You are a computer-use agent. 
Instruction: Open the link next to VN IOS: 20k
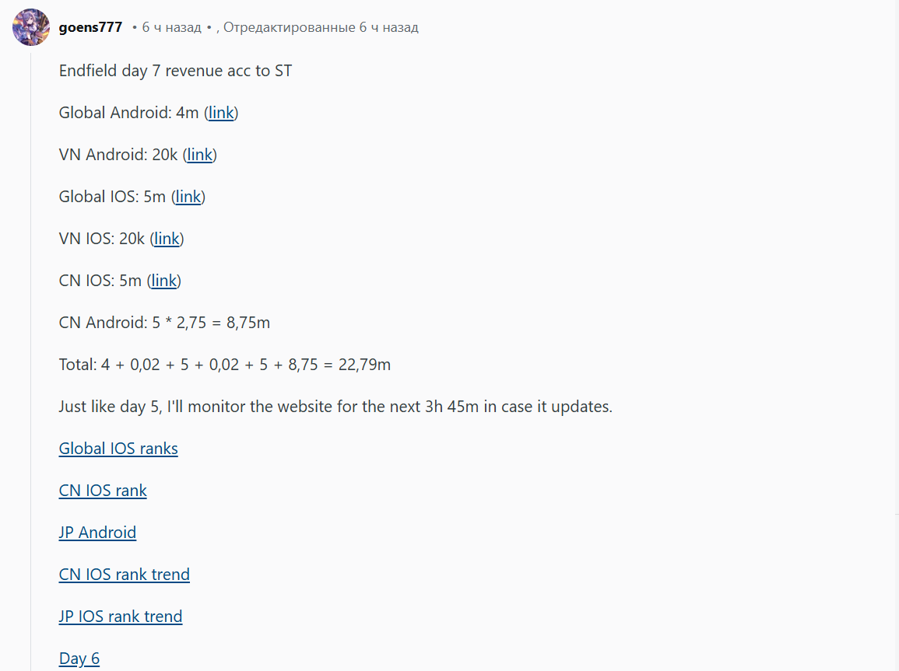point(167,239)
